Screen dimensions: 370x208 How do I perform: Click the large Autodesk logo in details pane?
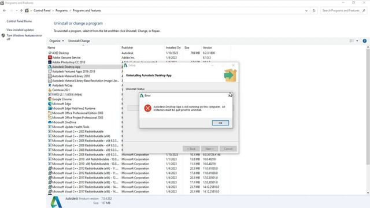(56, 202)
